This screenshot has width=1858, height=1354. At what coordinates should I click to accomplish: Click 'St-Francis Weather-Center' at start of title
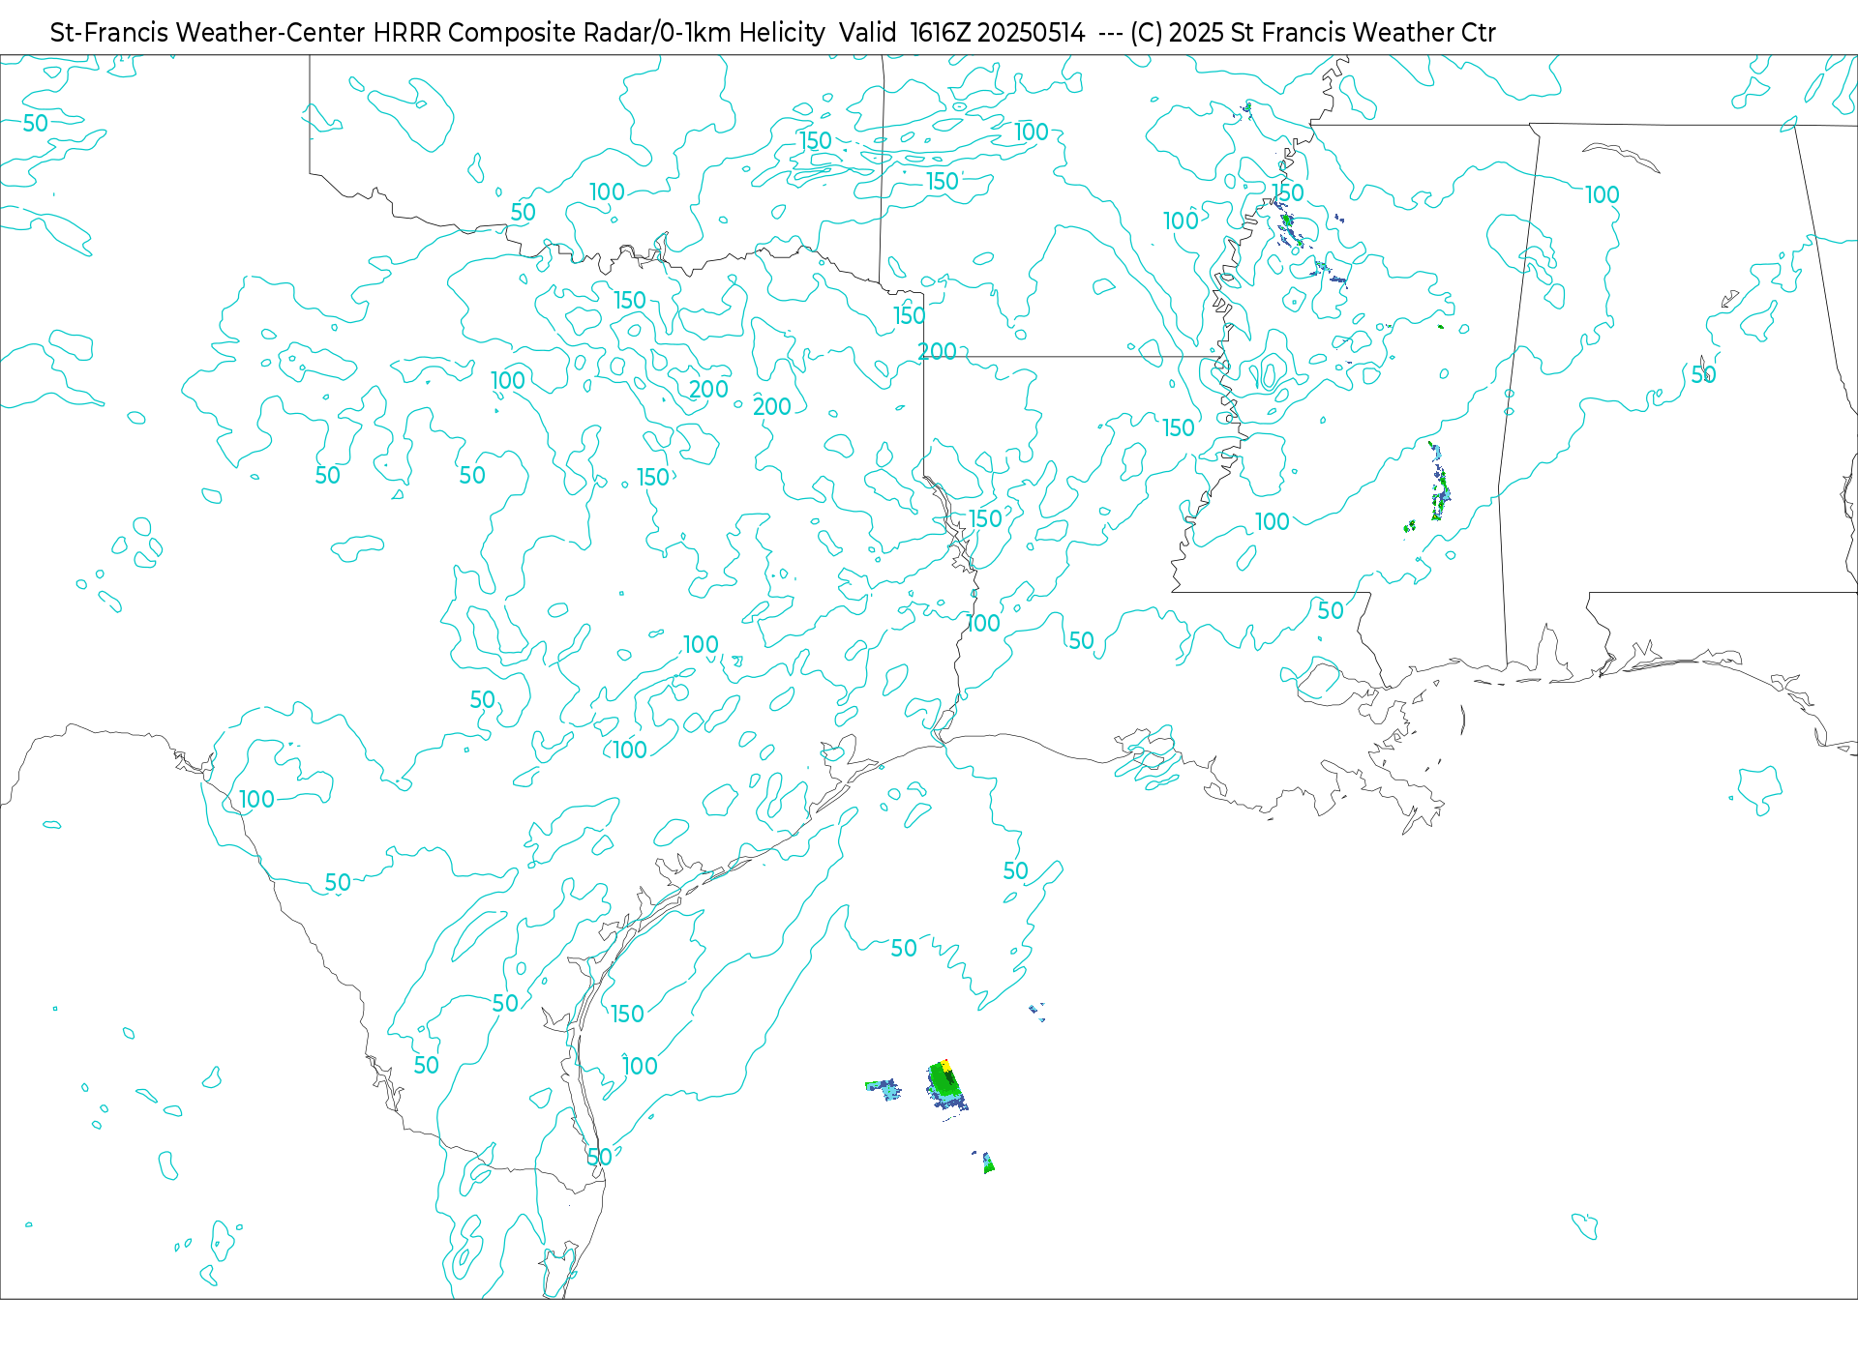pos(208,33)
